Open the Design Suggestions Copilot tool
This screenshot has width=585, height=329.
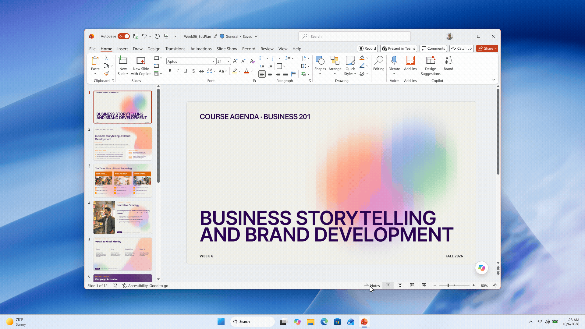click(x=431, y=65)
